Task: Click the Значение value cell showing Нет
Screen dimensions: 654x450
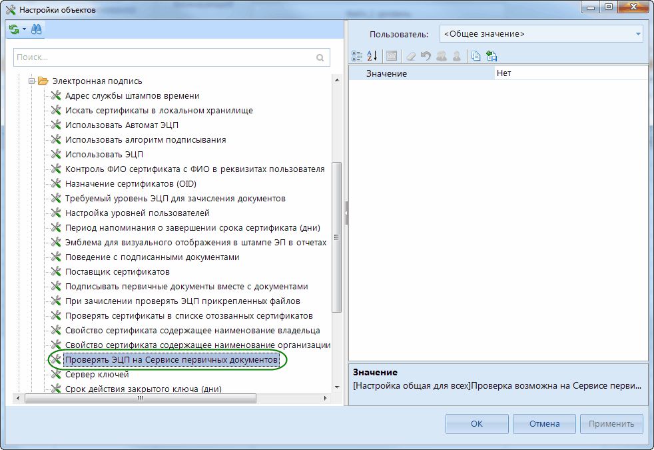Action: (x=570, y=73)
